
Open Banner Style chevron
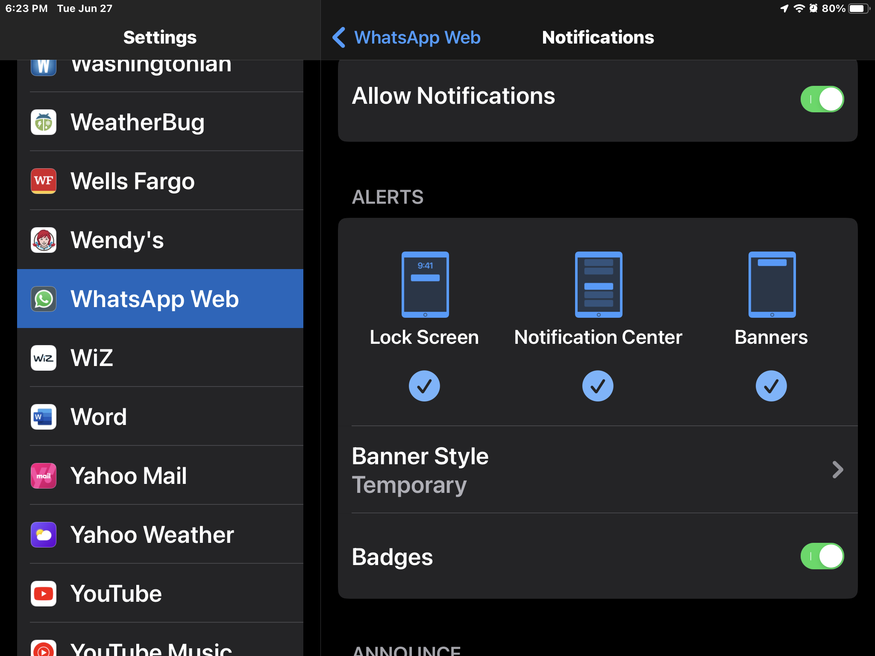coord(837,470)
